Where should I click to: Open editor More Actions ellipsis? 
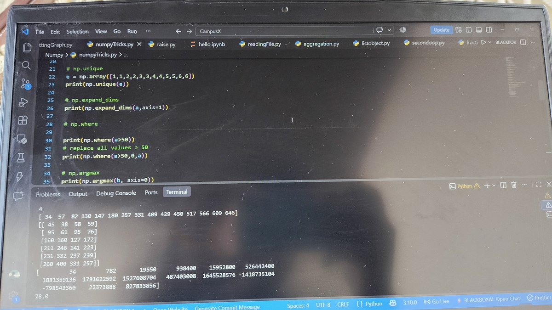pos(534,42)
